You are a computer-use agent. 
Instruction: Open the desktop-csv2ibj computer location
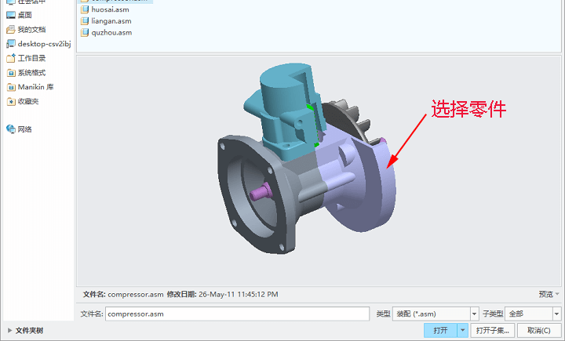(x=38, y=44)
